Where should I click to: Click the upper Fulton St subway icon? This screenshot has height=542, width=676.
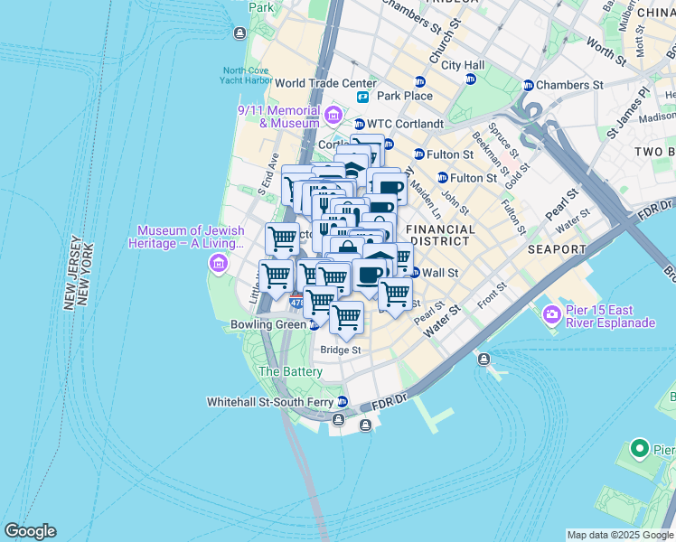click(x=418, y=154)
